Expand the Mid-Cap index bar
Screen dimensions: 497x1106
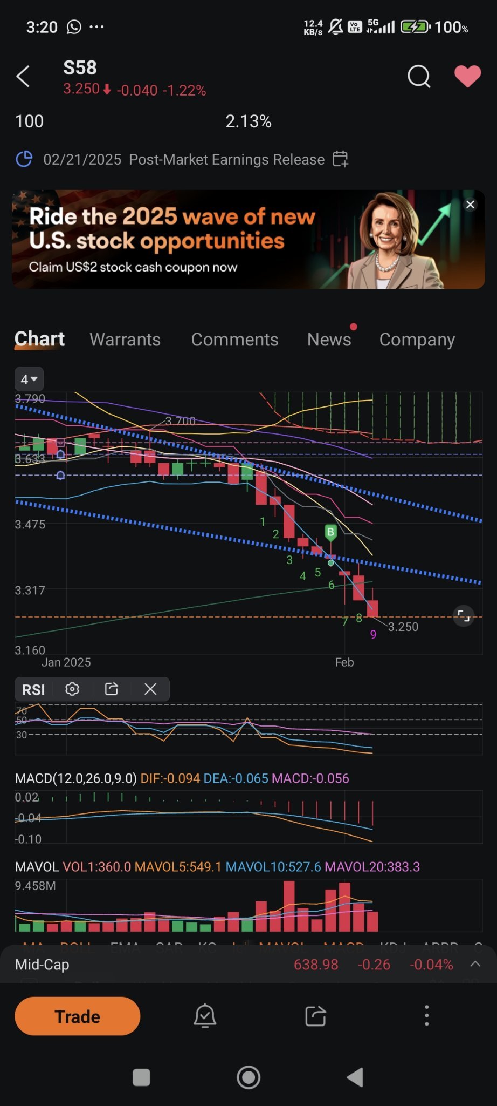point(475,964)
